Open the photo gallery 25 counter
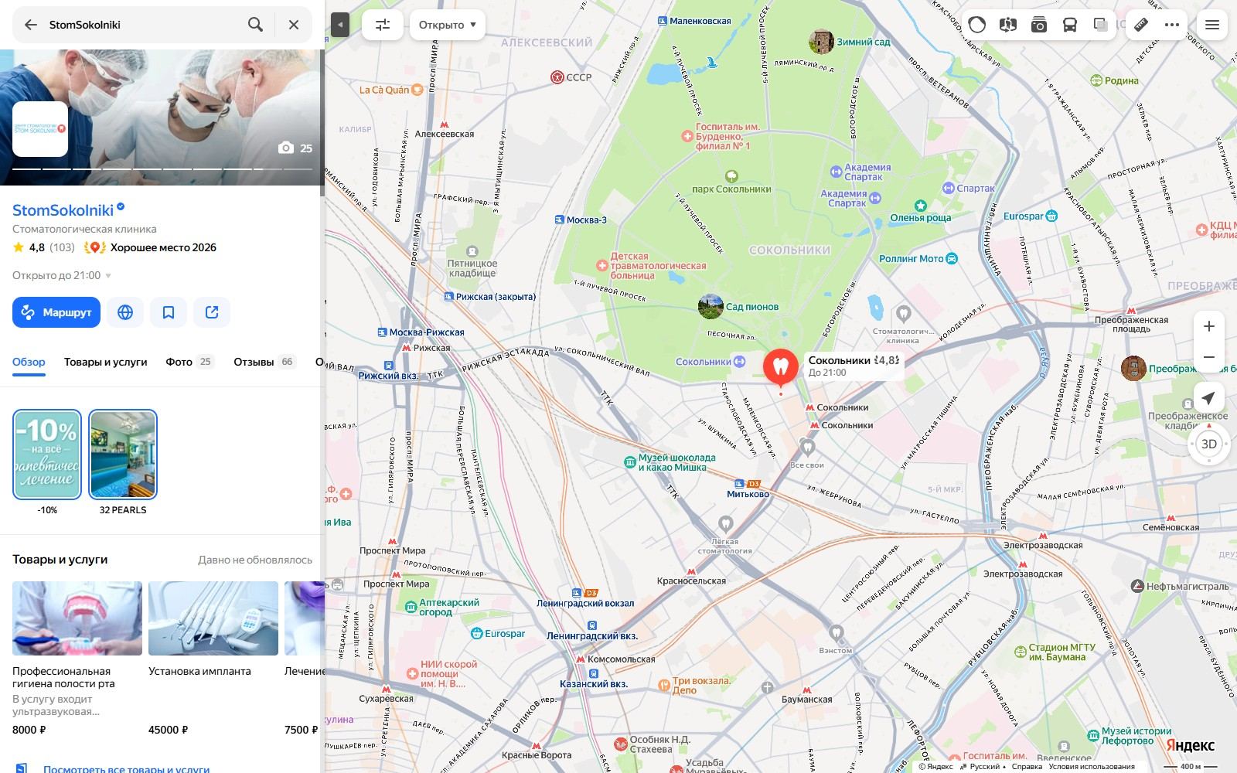 [x=295, y=148]
